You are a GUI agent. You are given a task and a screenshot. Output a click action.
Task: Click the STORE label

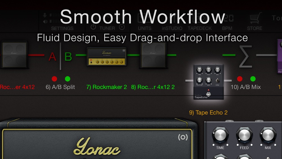(254, 28)
